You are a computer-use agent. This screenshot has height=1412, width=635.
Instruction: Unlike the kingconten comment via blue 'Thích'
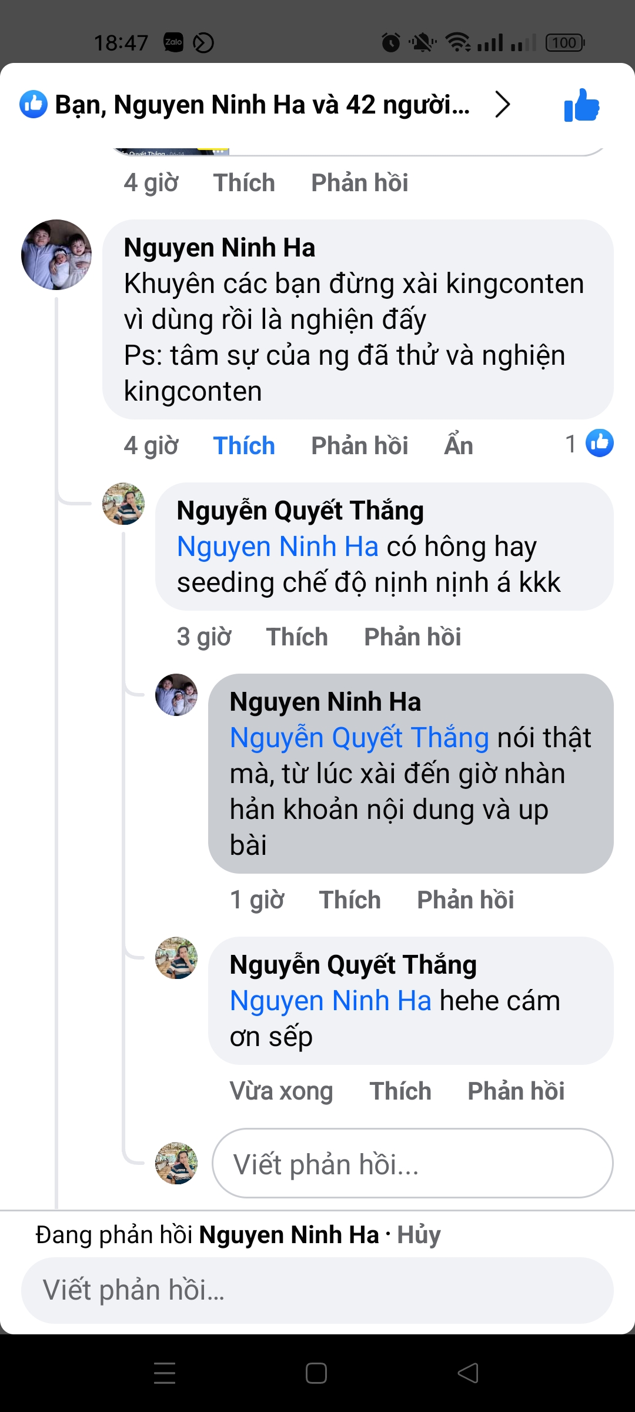coord(244,446)
